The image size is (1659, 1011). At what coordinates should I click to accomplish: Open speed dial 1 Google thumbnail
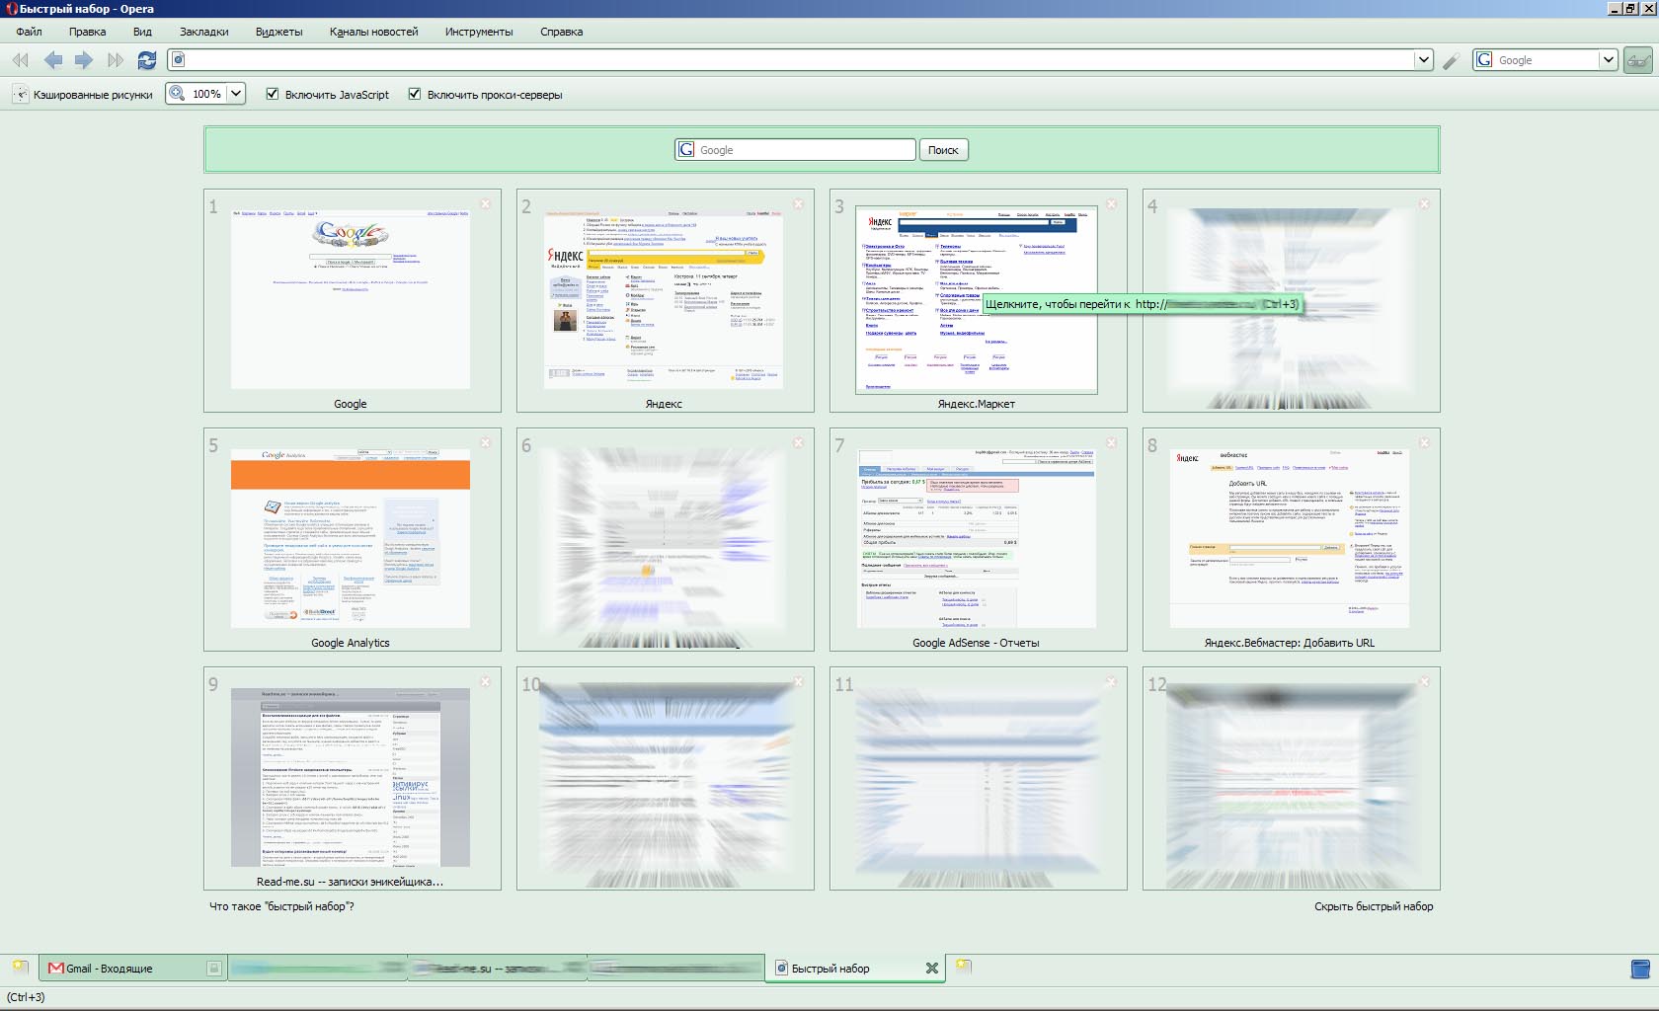(351, 298)
